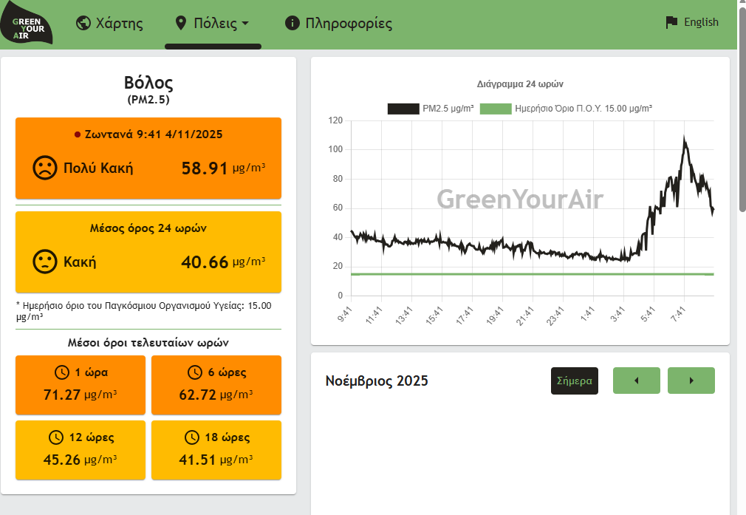Go to previous month in calendar

click(636, 381)
